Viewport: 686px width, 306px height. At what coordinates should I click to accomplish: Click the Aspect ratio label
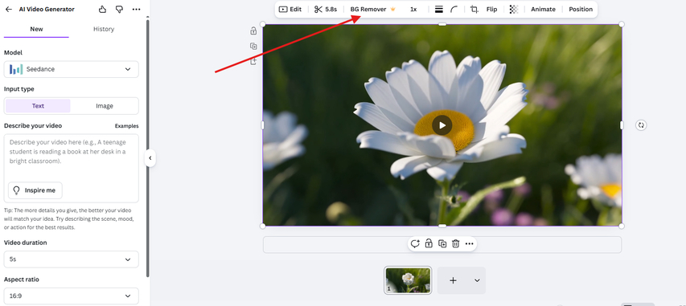[22, 279]
